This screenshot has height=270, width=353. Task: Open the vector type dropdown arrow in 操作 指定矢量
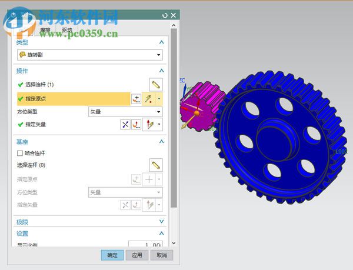[159, 125]
